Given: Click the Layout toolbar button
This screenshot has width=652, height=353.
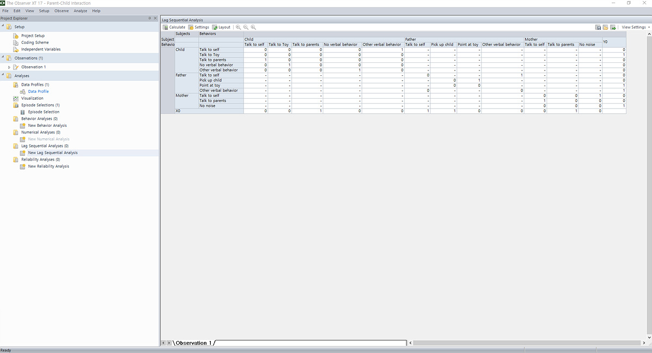Looking at the screenshot, I should [x=221, y=27].
